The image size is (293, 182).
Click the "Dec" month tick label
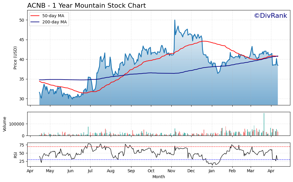pos(191,171)
